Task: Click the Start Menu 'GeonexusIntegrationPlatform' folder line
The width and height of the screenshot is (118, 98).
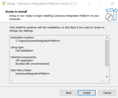Action: (32, 74)
